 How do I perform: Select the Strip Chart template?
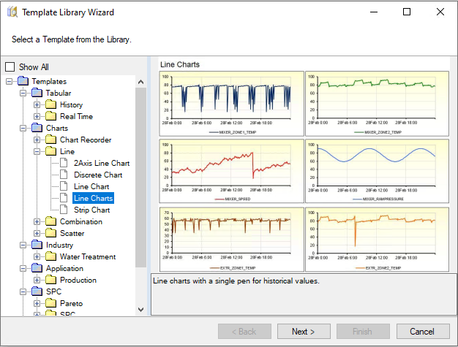[x=91, y=210]
